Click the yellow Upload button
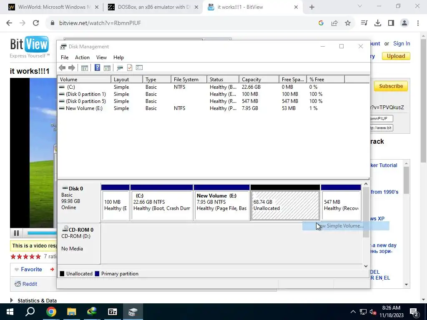This screenshot has height=320, width=427. tap(396, 56)
